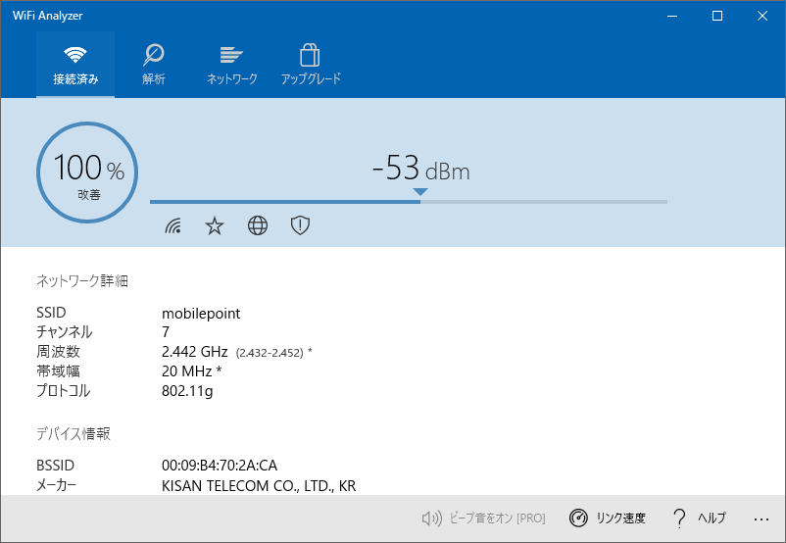Open the アップグレード upgrade tab

pyautogui.click(x=311, y=64)
